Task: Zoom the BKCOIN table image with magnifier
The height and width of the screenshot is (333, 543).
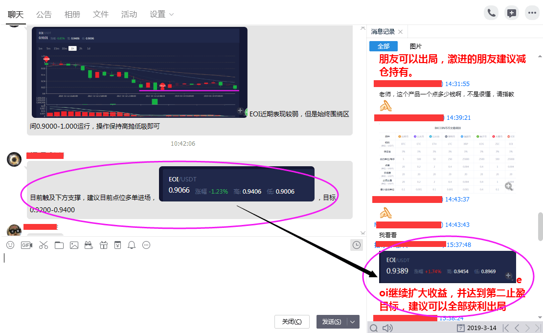Action: [x=508, y=186]
